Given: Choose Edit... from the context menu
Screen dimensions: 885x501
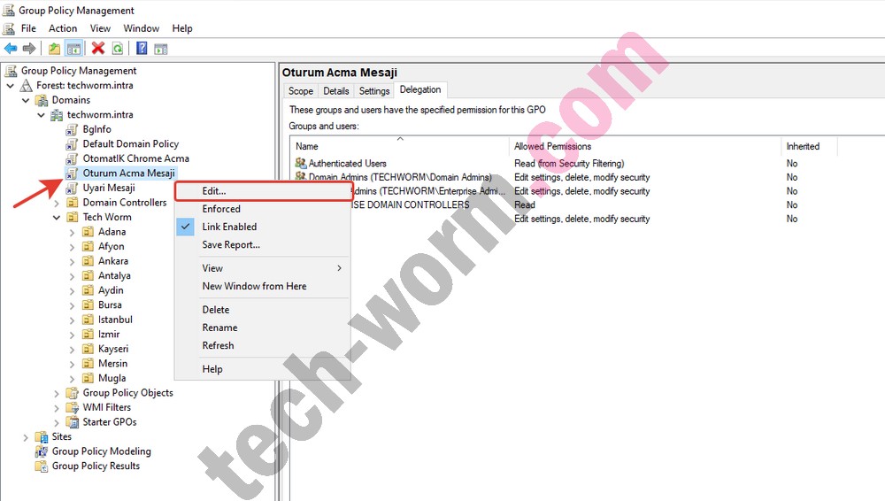Looking at the screenshot, I should (x=214, y=190).
